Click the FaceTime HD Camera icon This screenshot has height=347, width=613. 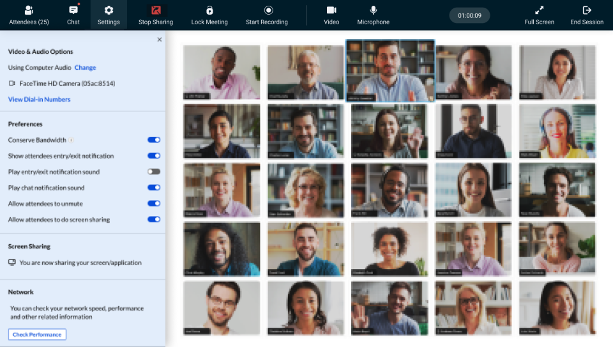[x=11, y=83]
